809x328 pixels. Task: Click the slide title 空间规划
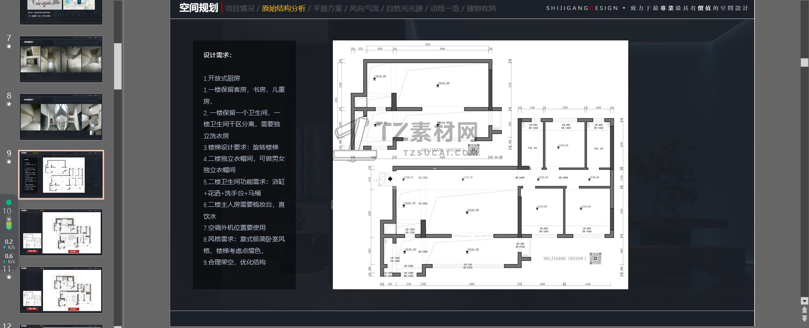click(x=198, y=8)
